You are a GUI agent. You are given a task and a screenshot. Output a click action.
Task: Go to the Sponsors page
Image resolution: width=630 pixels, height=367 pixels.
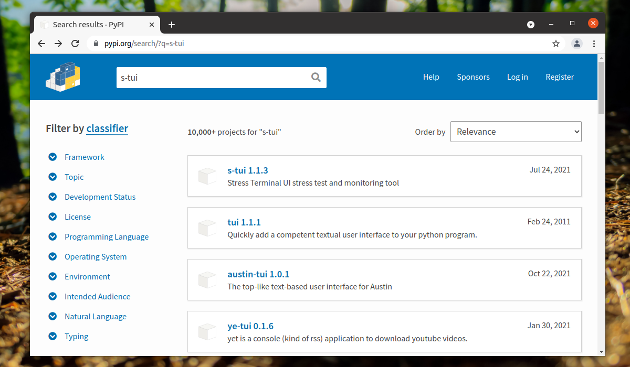472,77
